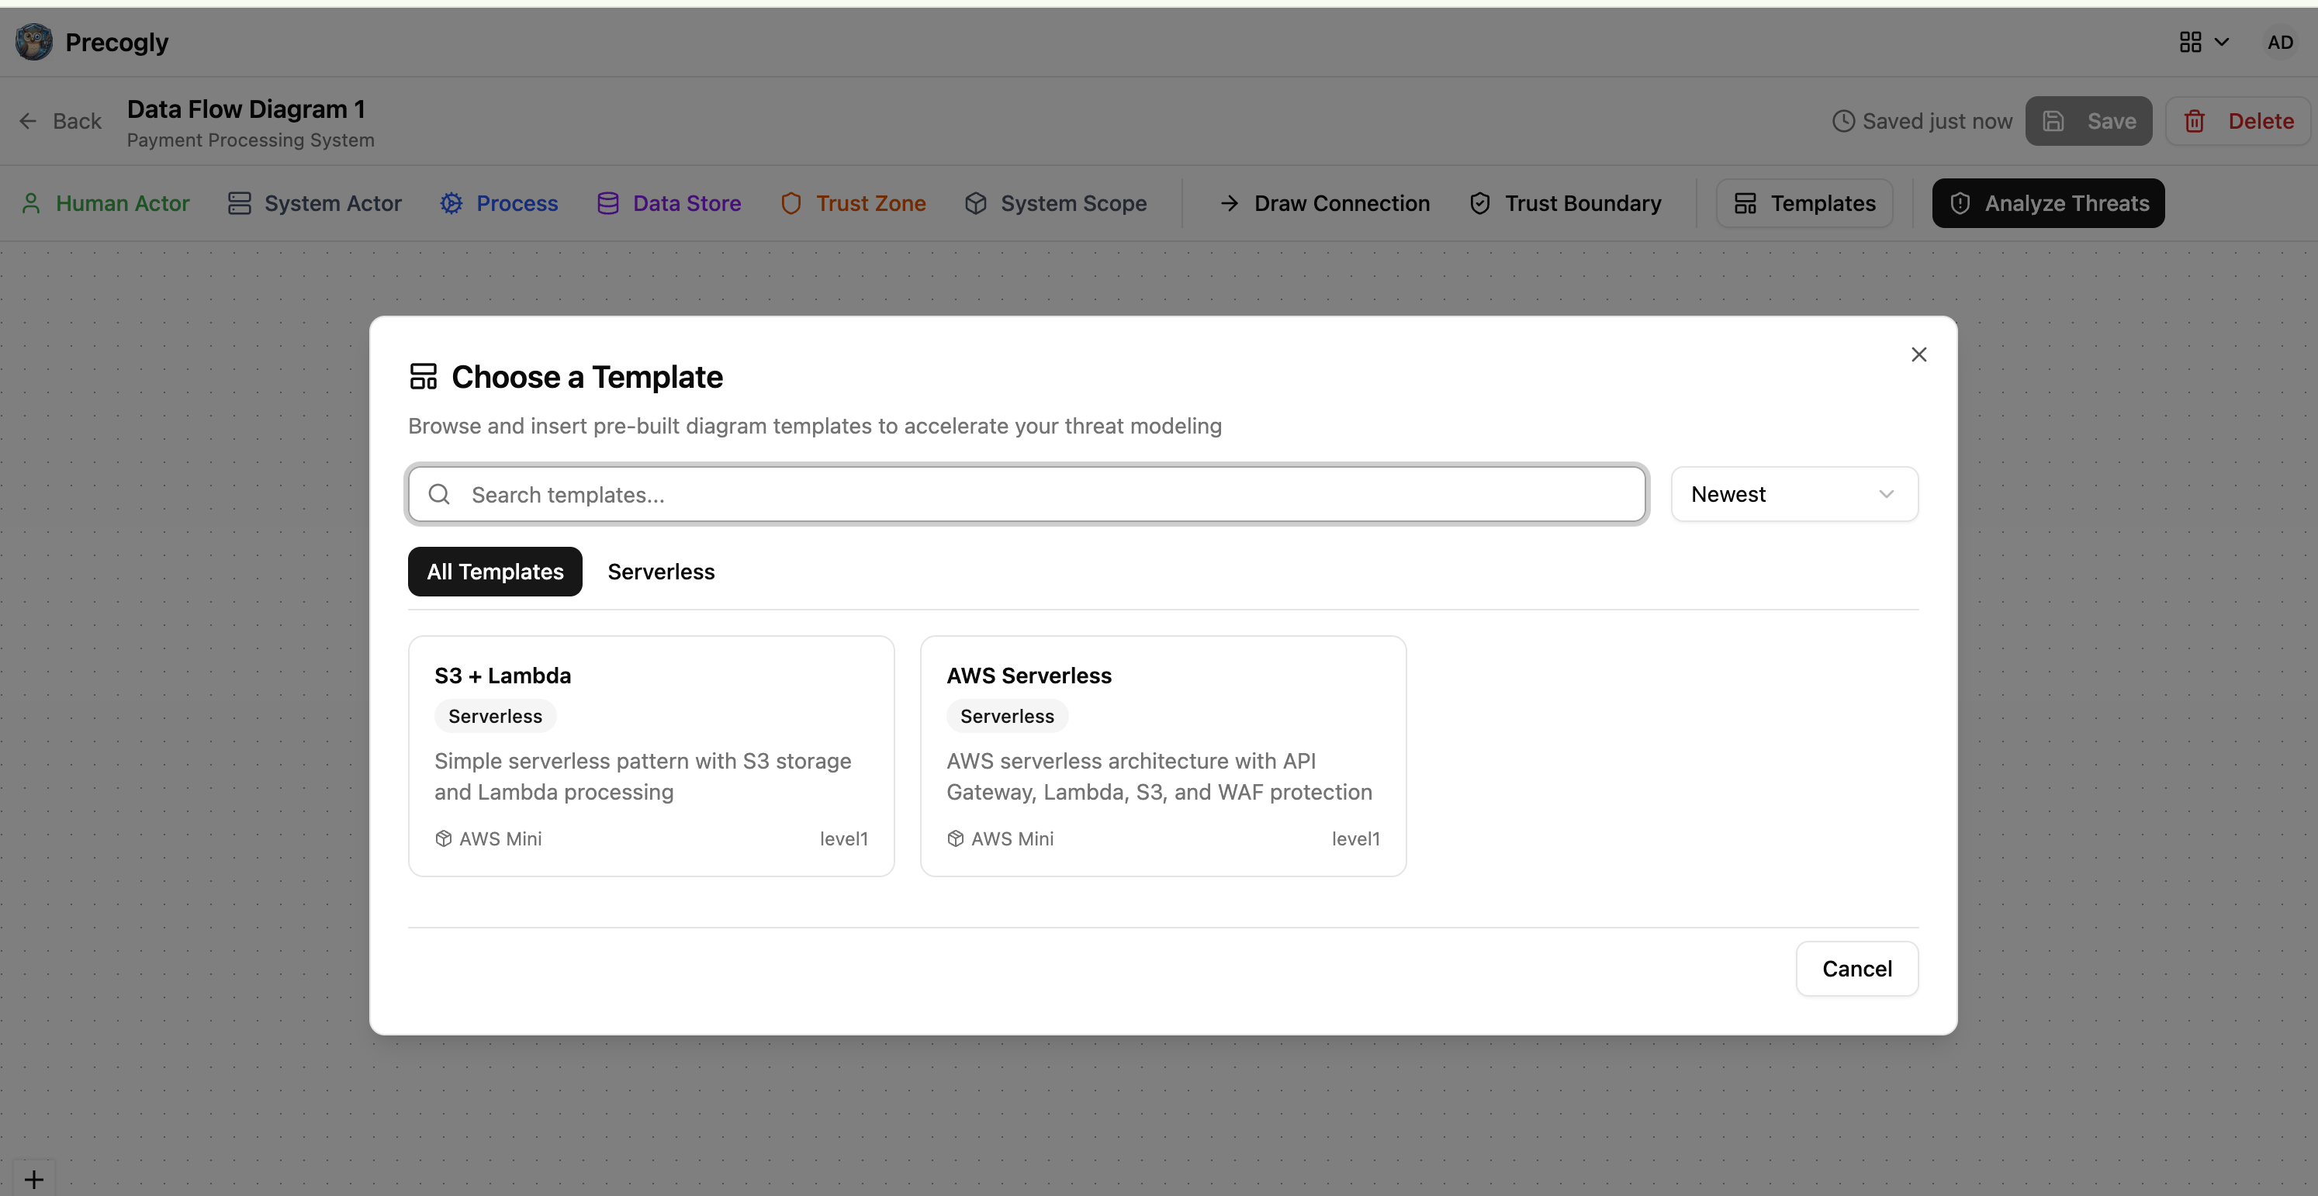Image resolution: width=2318 pixels, height=1196 pixels.
Task: Add a Trust Zone element
Action: (x=853, y=203)
